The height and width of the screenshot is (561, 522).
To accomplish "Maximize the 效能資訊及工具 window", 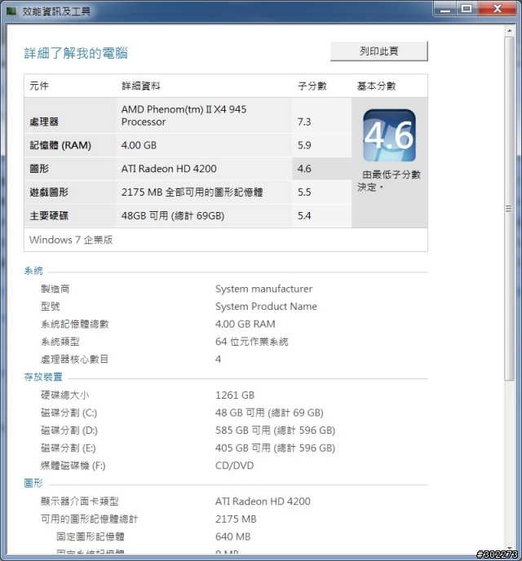I will click(467, 9).
